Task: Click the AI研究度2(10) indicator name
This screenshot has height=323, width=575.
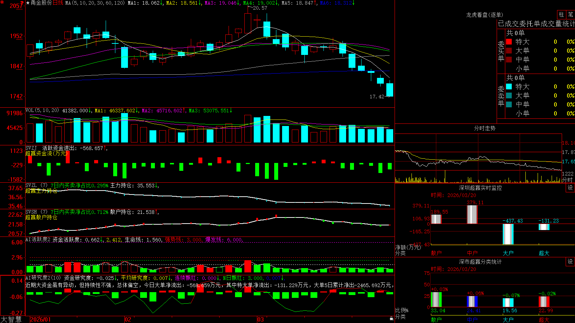Action: 43,278
